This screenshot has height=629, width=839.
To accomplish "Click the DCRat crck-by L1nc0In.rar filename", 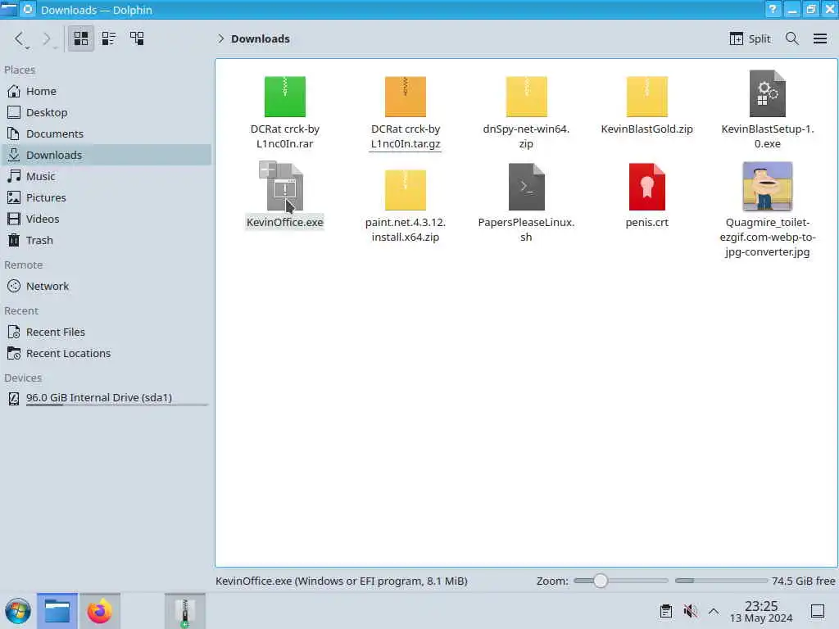I will 284,137.
